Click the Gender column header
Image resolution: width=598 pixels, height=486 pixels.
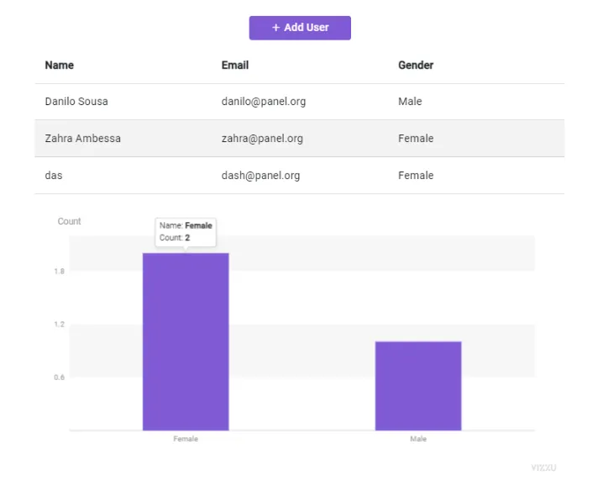[416, 66]
